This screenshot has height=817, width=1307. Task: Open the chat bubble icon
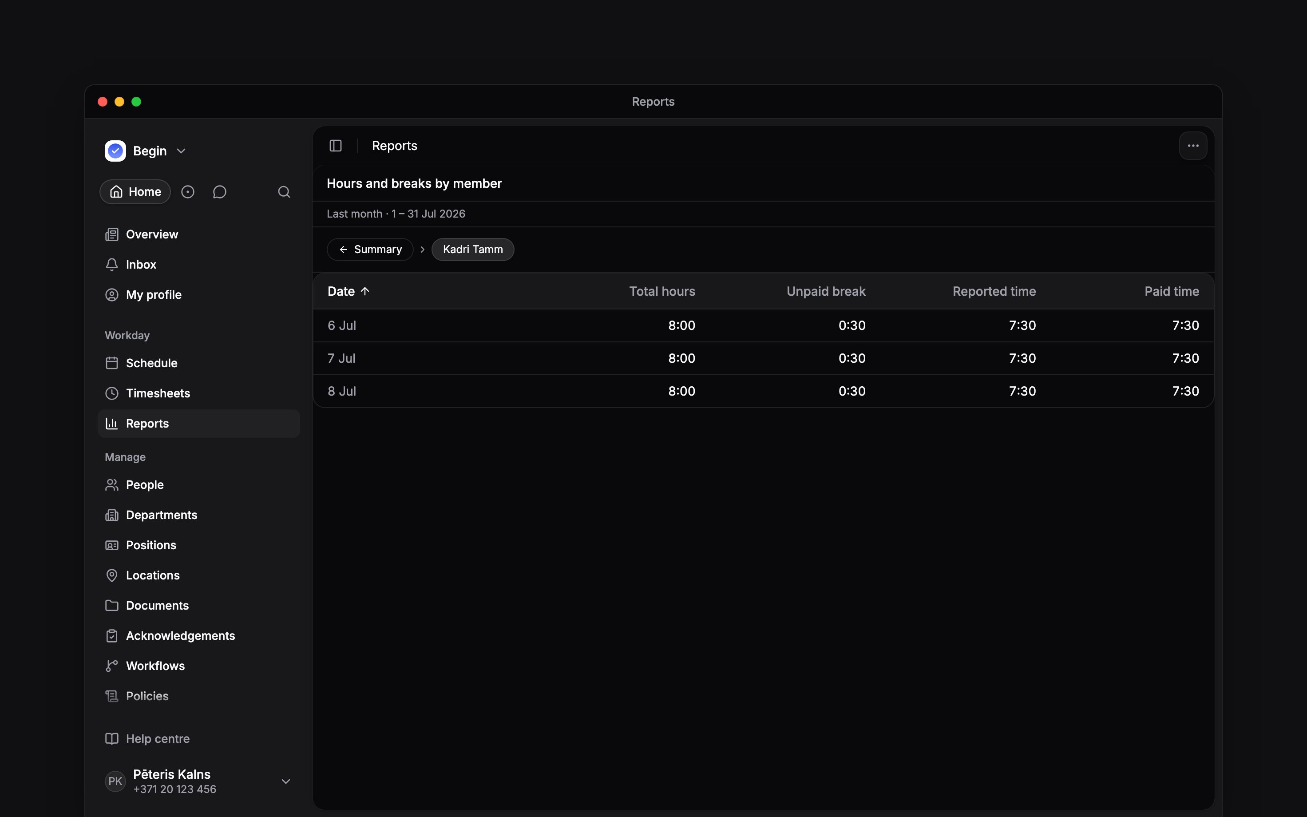pos(219,192)
